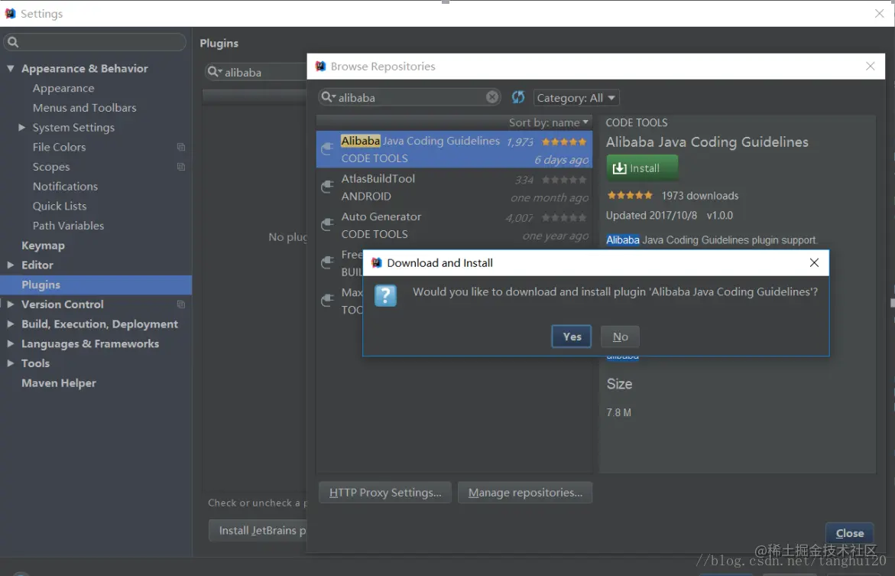Click IntelliJ icon in Browse Repositories title
Viewport: 895px width, 576px height.
(x=321, y=67)
